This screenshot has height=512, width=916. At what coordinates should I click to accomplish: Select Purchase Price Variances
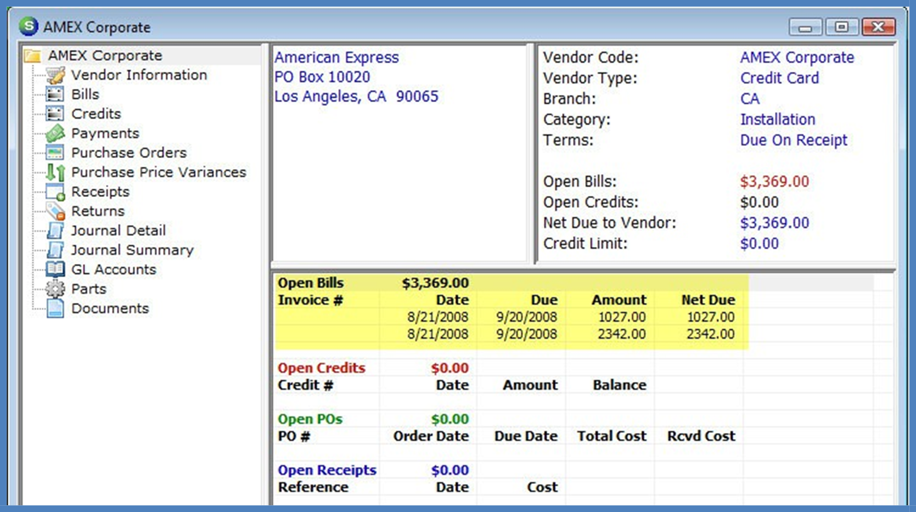tap(159, 172)
